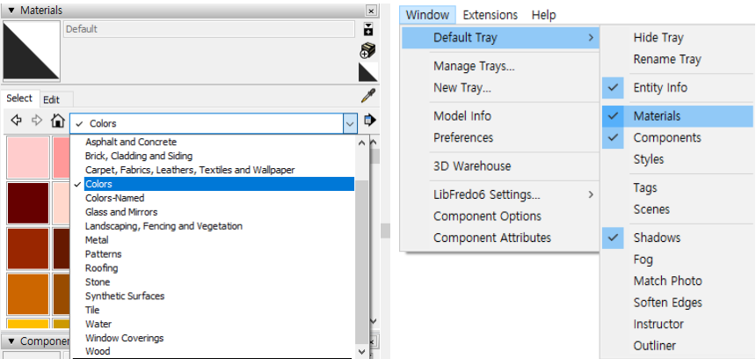The height and width of the screenshot is (359, 756).
Task: Select Roofing library
Action: pyautogui.click(x=219, y=267)
